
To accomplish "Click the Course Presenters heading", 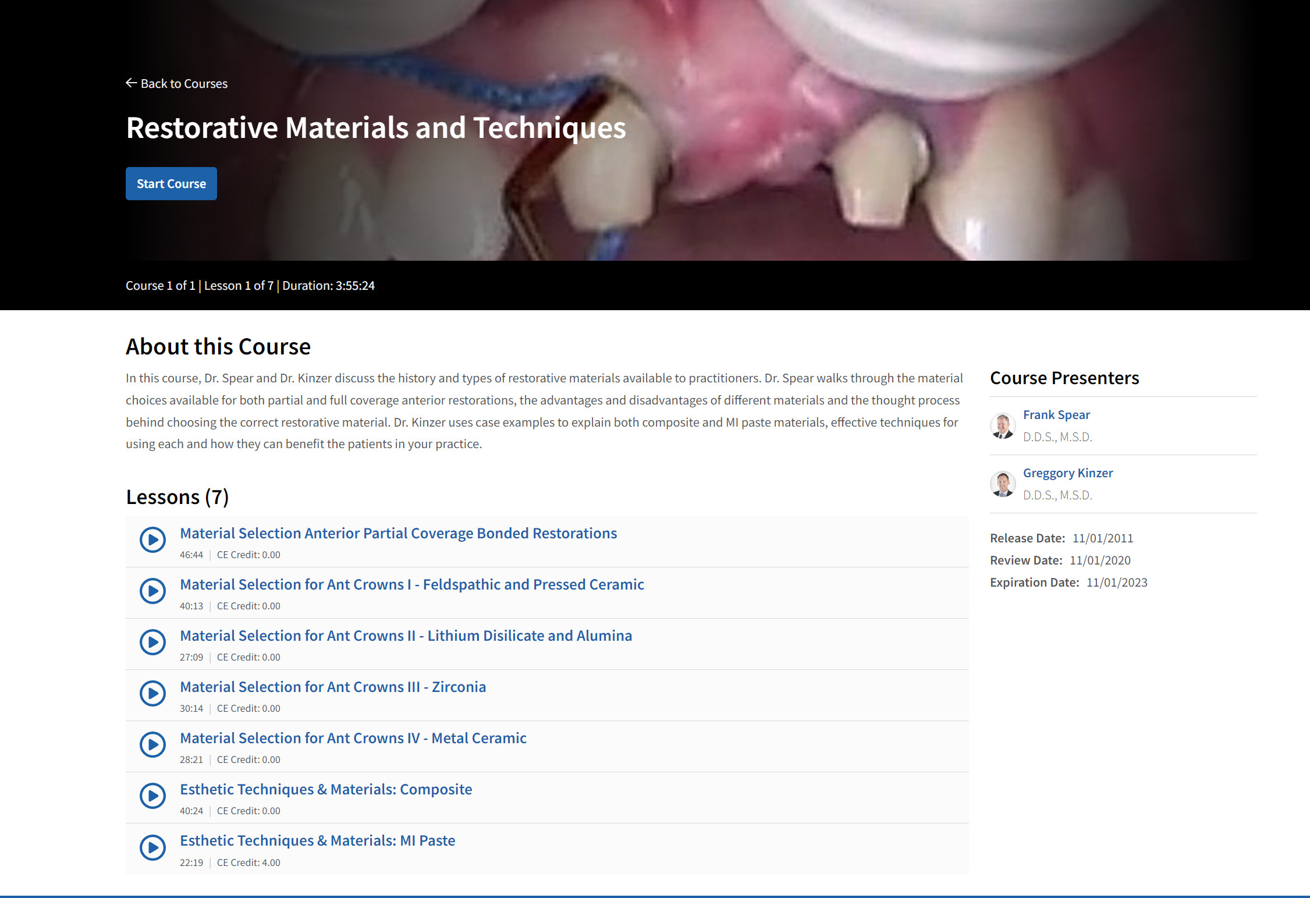I will point(1064,378).
